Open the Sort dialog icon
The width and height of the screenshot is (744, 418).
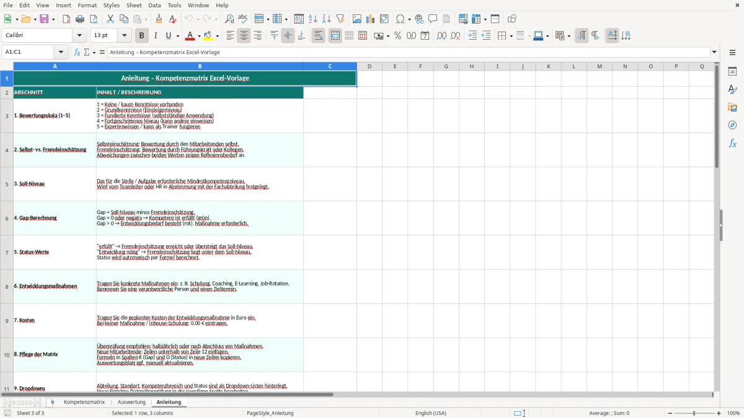pyautogui.click(x=299, y=19)
